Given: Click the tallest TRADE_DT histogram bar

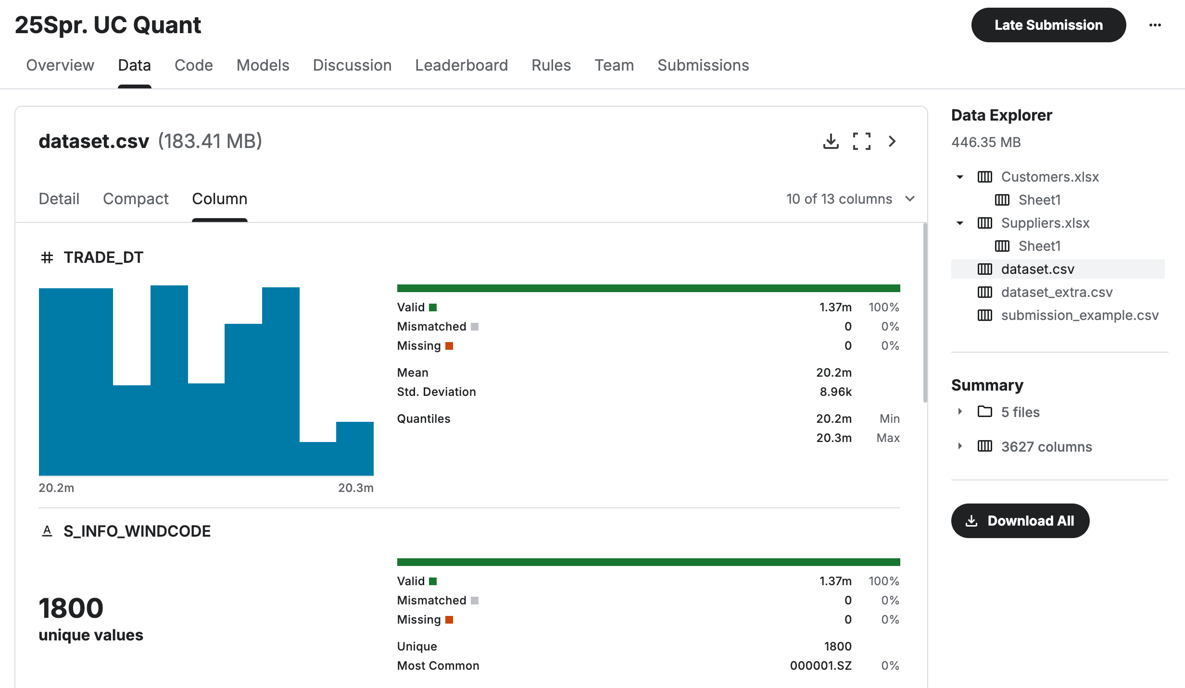Looking at the screenshot, I should coord(169,380).
